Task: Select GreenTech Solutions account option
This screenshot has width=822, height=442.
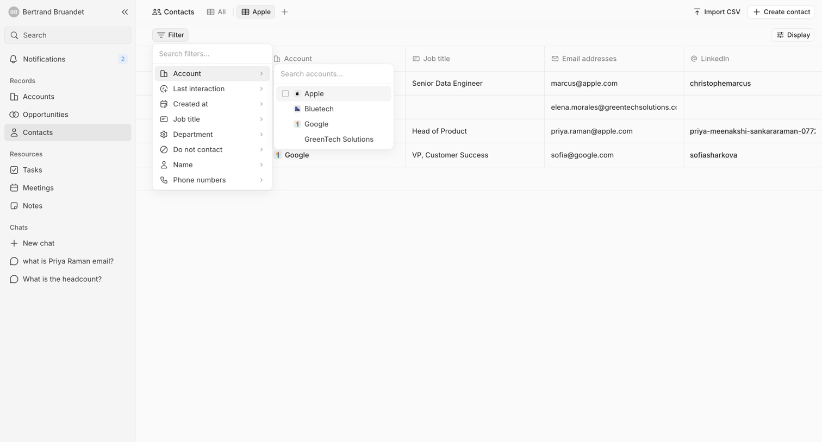Action: click(334, 139)
